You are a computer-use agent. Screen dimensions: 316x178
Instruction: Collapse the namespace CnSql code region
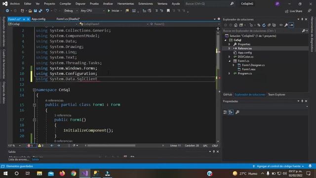click(x=34, y=90)
